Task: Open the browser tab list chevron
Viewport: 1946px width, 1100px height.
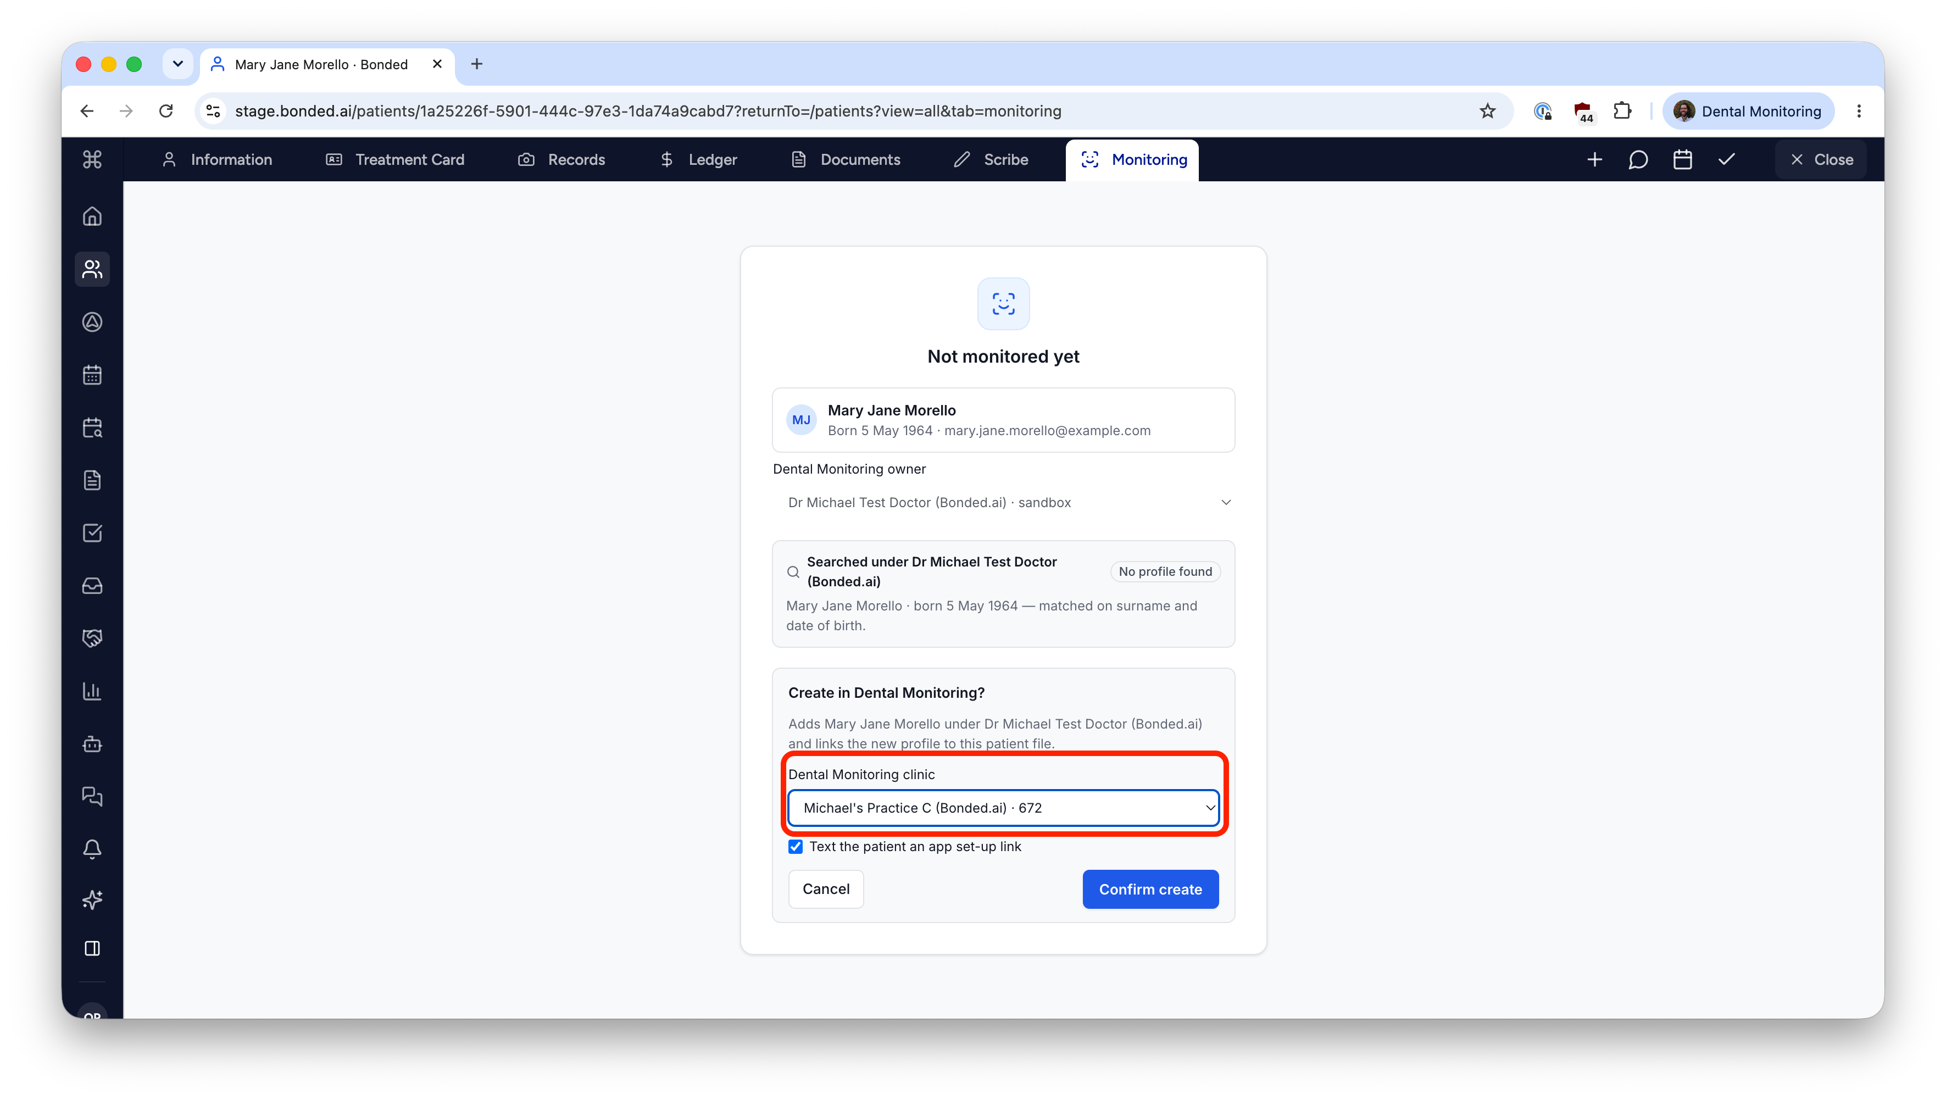Action: 178,64
